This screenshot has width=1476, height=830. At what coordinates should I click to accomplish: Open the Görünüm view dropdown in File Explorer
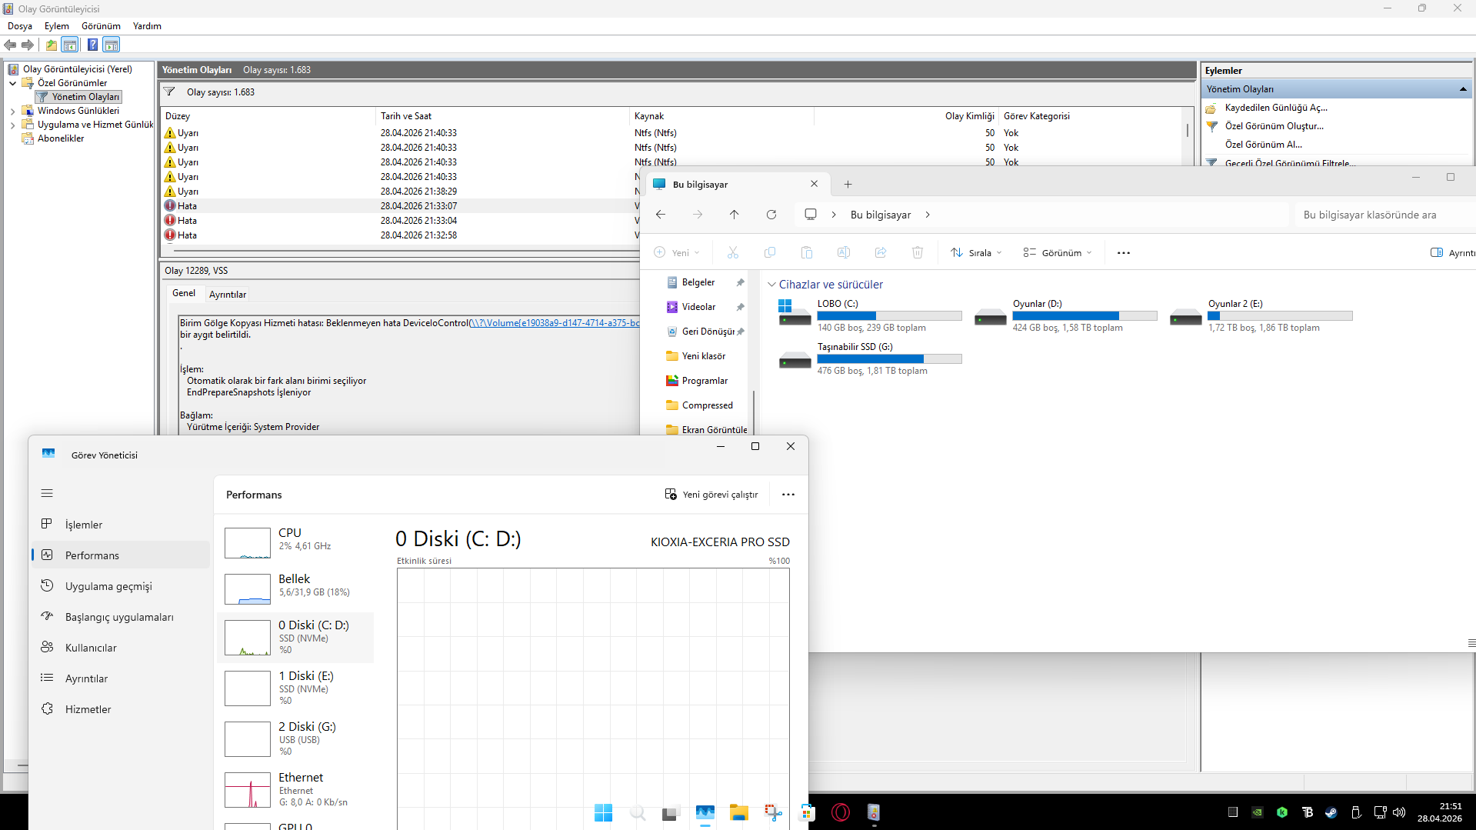click(1058, 252)
